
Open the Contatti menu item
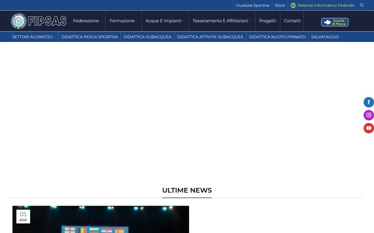(292, 21)
